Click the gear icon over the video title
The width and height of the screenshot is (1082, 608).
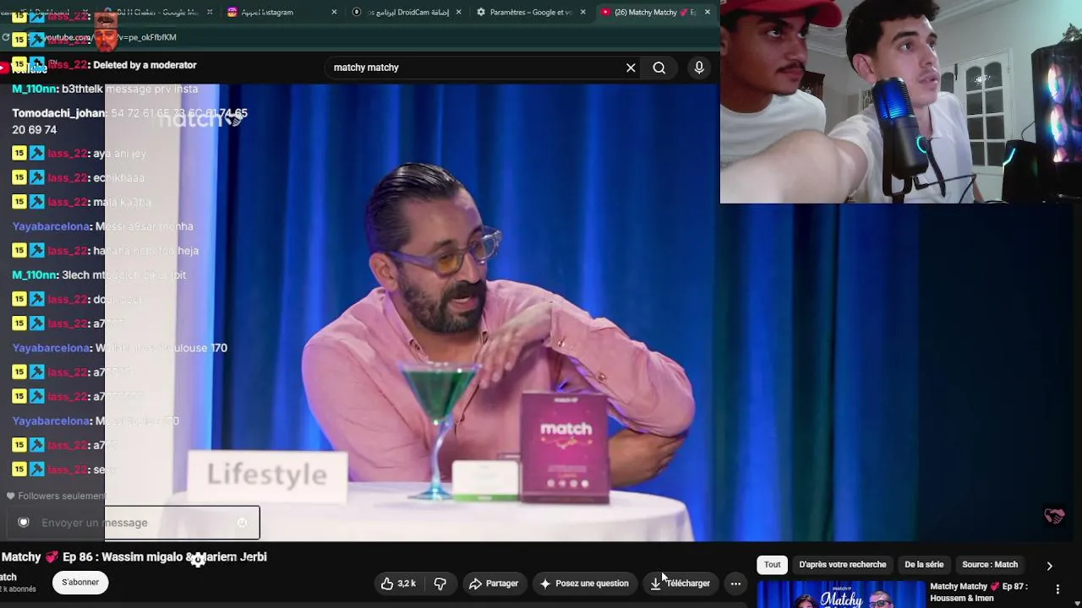pyautogui.click(x=198, y=560)
